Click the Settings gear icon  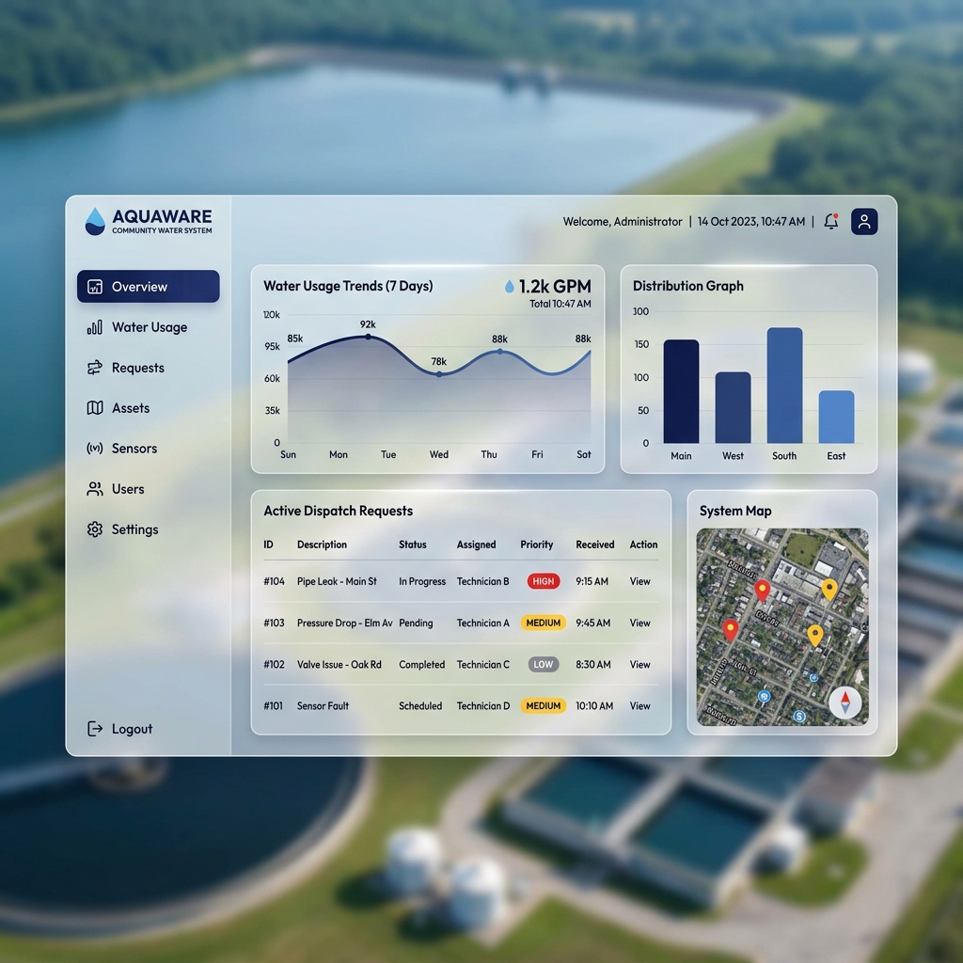[x=95, y=529]
